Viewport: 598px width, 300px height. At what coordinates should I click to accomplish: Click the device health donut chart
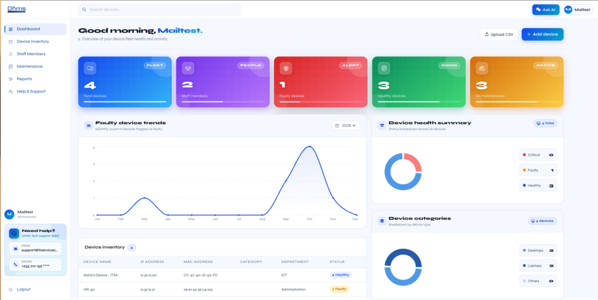[403, 171]
